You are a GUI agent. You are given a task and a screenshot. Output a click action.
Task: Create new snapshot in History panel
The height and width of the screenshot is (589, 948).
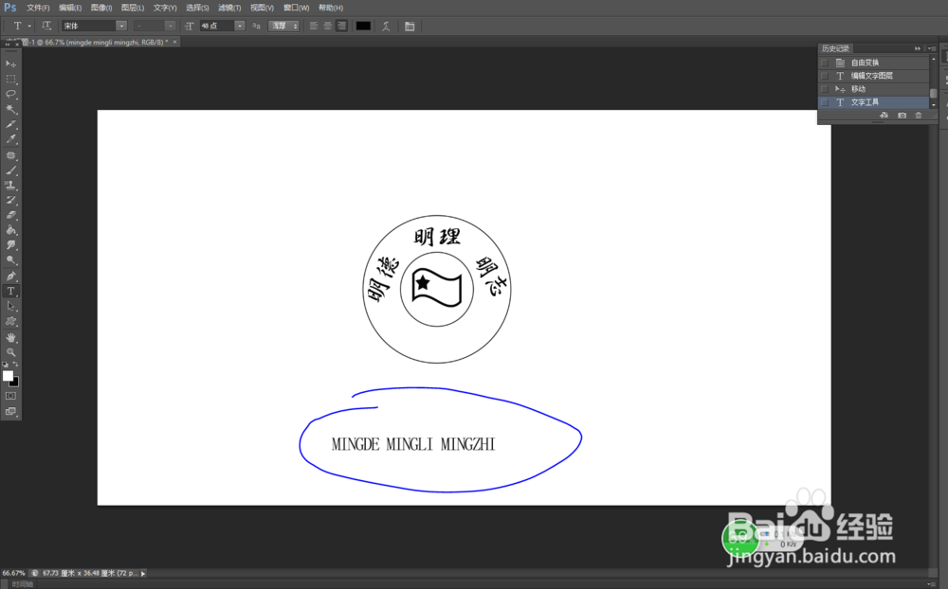[902, 116]
